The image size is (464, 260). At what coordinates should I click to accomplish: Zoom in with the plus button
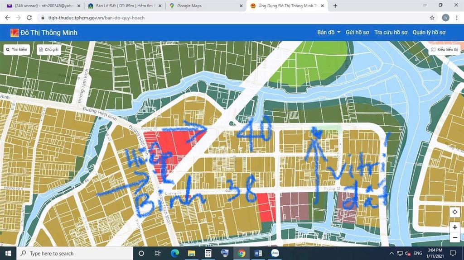[x=454, y=227]
